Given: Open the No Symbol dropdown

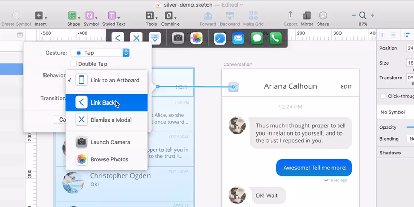Looking at the screenshot, I should 395,112.
